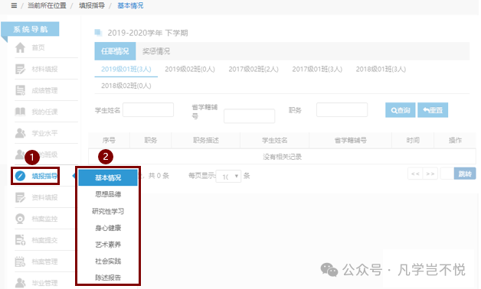Click the 填报指导 pencil circle icon
Screen dimensions: 481x289
[20, 176]
